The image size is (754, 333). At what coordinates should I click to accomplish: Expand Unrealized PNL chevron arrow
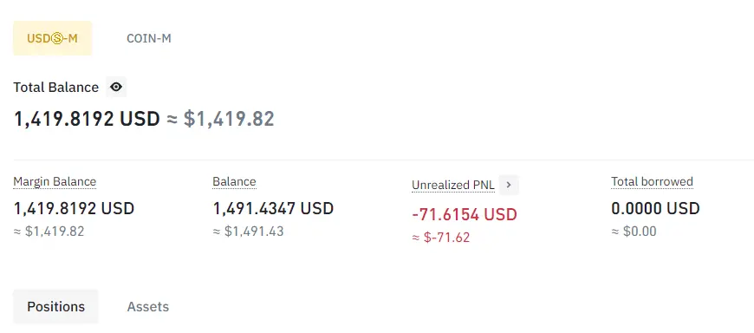tap(509, 185)
